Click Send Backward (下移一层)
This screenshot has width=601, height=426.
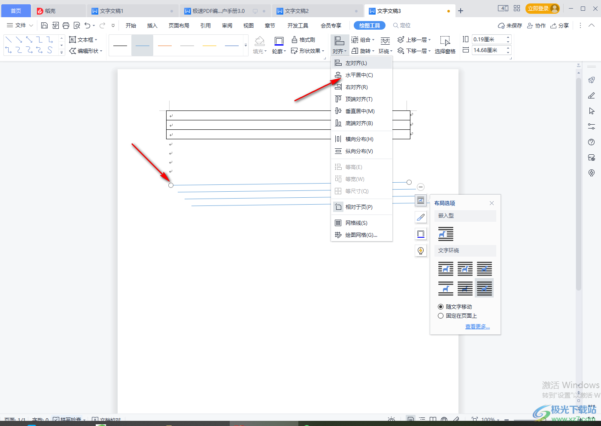[414, 51]
